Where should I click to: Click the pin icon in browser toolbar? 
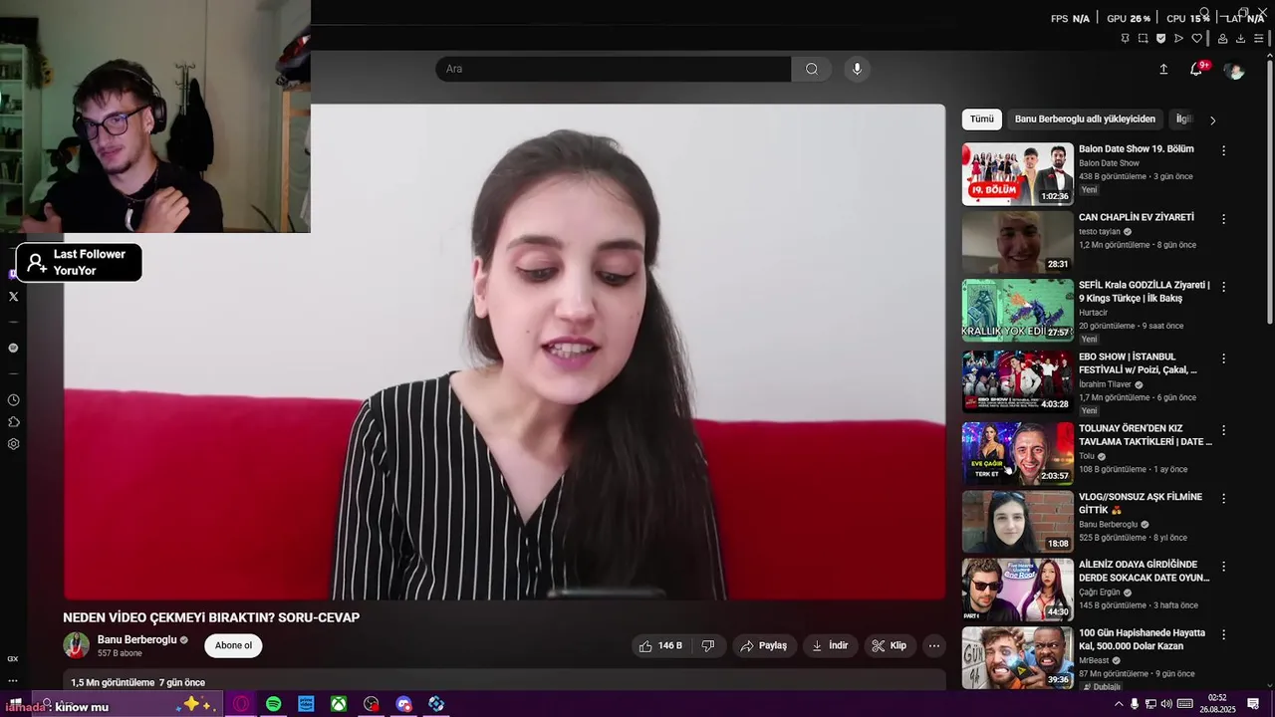click(1125, 39)
